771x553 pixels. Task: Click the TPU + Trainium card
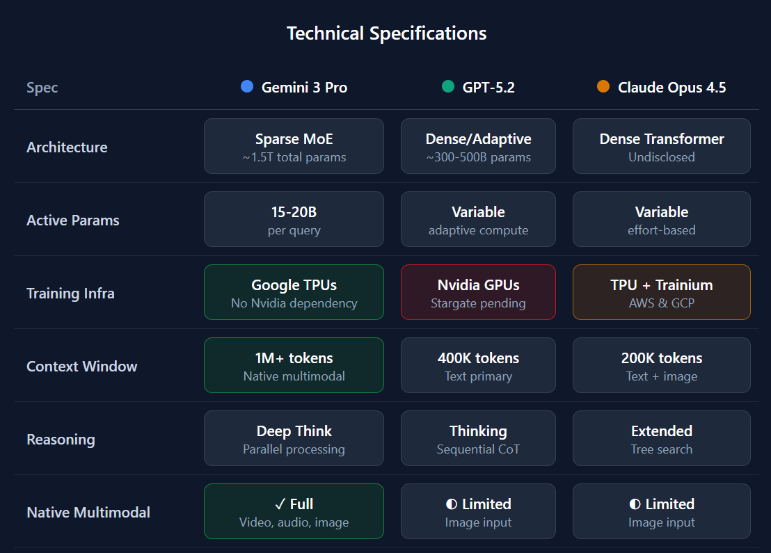(662, 292)
